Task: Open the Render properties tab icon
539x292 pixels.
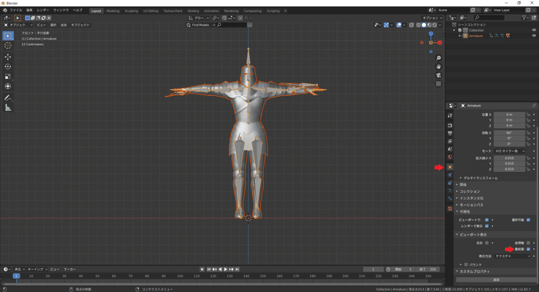Action: pos(450,125)
